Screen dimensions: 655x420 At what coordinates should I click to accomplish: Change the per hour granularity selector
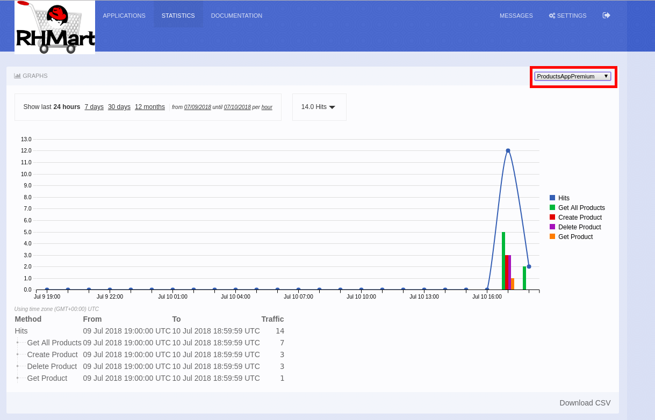click(267, 107)
